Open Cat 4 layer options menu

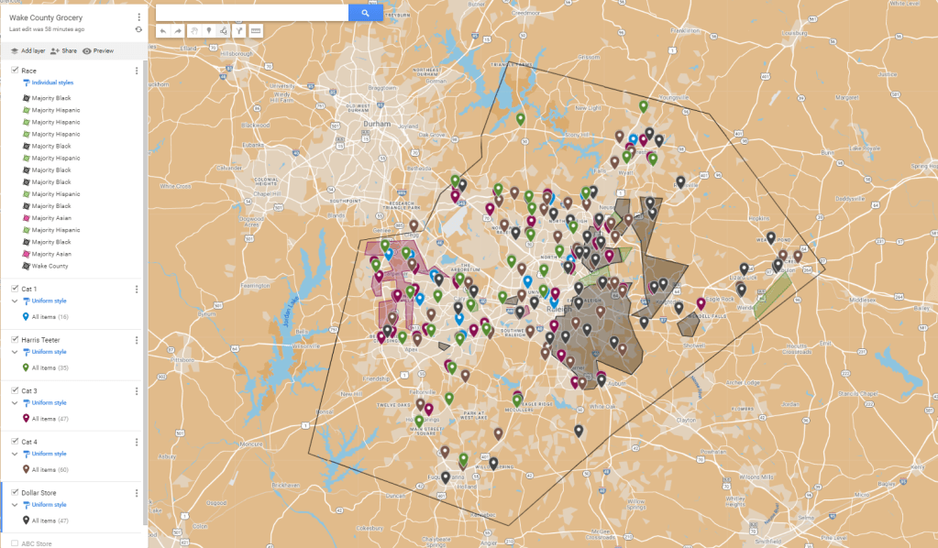click(137, 443)
